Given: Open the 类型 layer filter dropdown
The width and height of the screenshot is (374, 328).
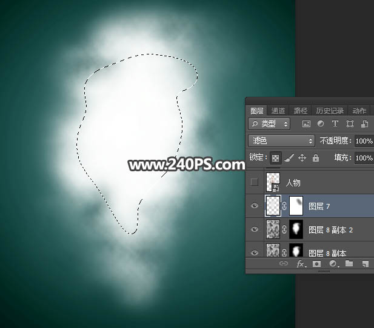Looking at the screenshot, I should (x=269, y=123).
